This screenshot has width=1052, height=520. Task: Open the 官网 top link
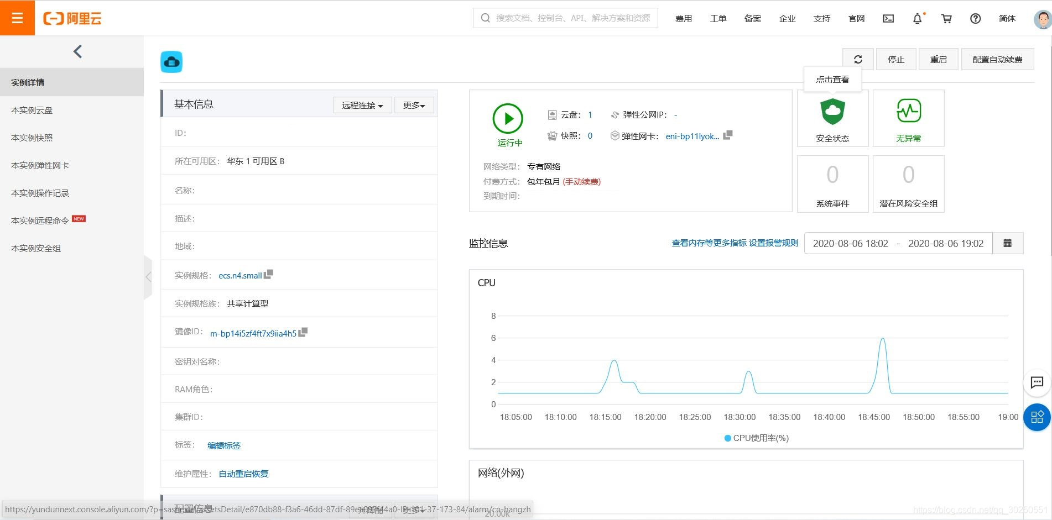click(x=856, y=18)
